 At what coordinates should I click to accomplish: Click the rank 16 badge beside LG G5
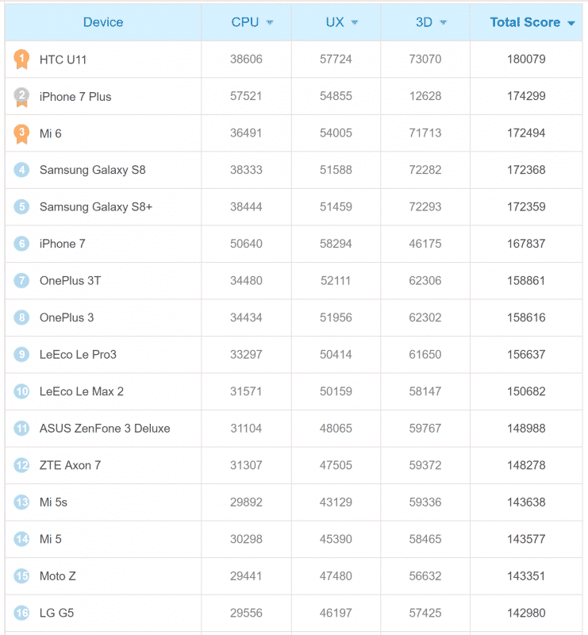coord(21,613)
